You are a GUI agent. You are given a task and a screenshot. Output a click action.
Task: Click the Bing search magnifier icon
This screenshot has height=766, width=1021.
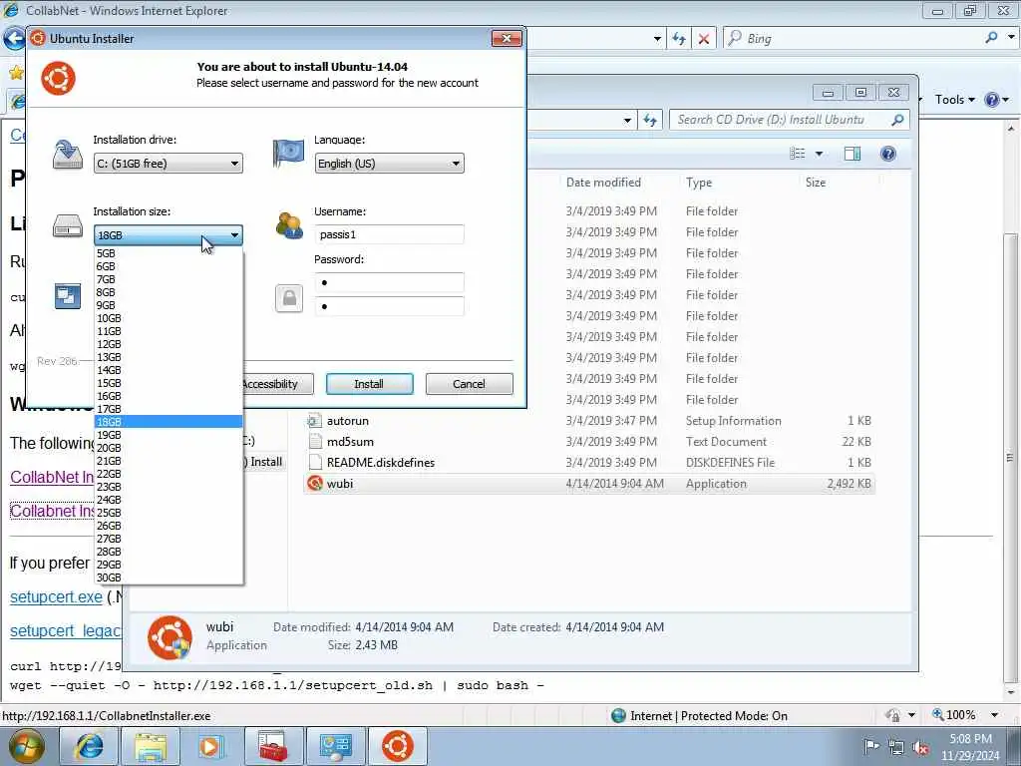point(991,38)
